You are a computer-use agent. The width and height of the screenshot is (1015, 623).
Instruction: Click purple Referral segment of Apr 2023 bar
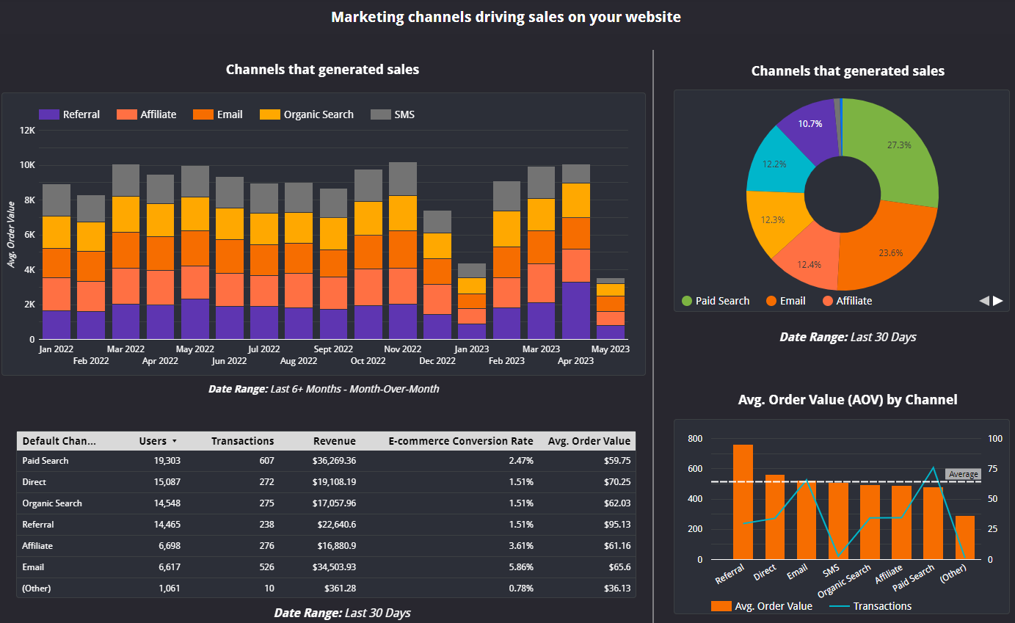coord(576,310)
